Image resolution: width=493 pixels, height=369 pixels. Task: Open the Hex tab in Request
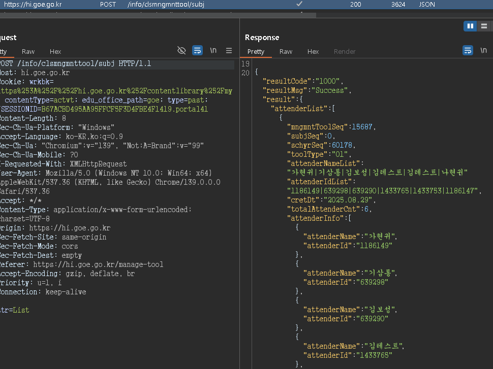pos(55,51)
